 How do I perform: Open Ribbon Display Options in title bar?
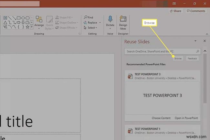tap(174, 4)
